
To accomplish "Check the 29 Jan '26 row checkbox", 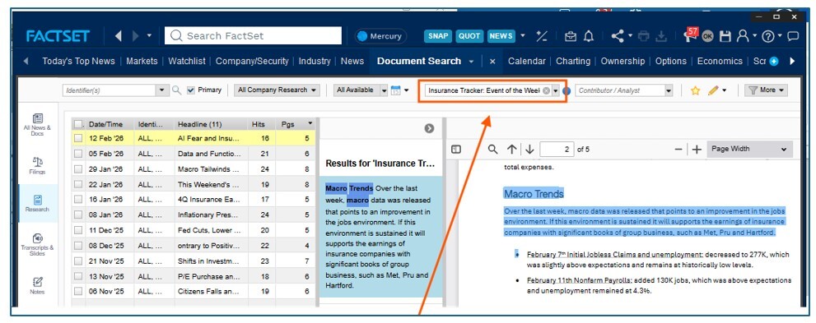I will click(x=78, y=168).
